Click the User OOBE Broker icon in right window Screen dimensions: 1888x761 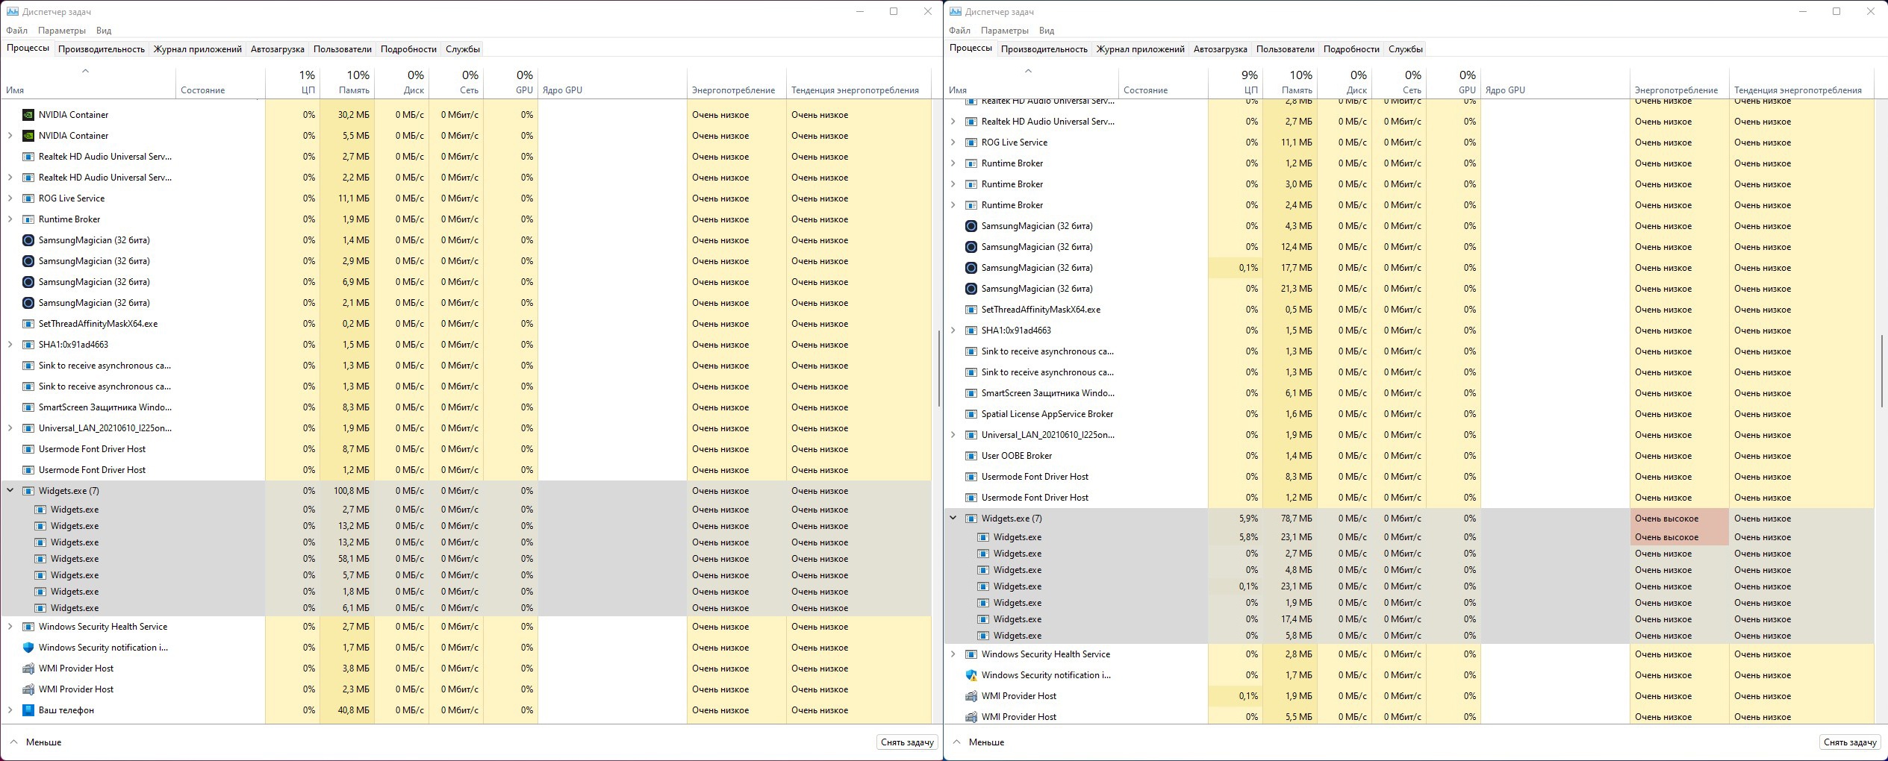coord(971,456)
